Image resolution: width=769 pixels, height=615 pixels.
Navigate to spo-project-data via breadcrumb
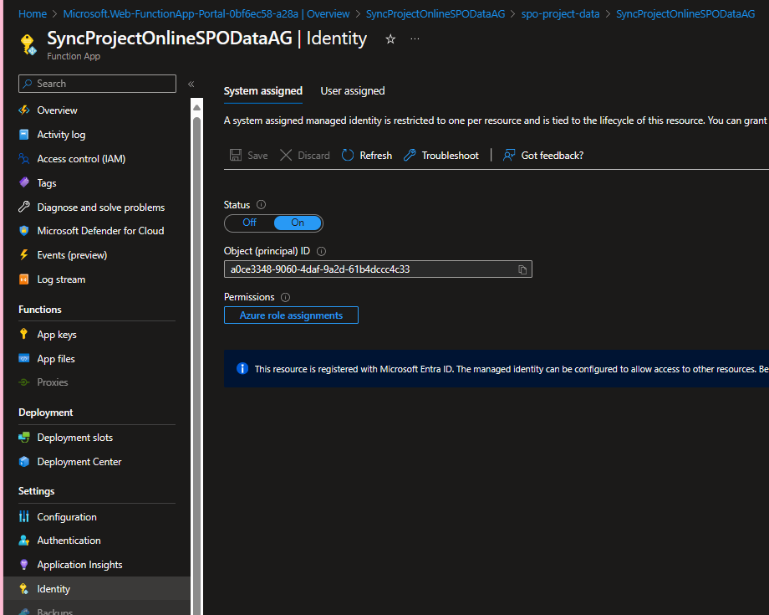click(560, 13)
